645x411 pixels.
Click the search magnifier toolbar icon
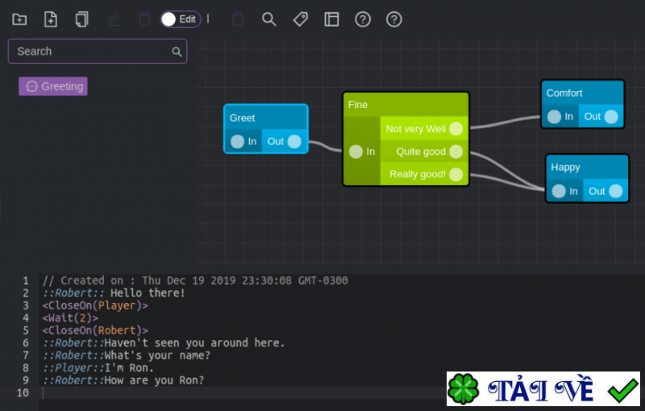[x=269, y=19]
